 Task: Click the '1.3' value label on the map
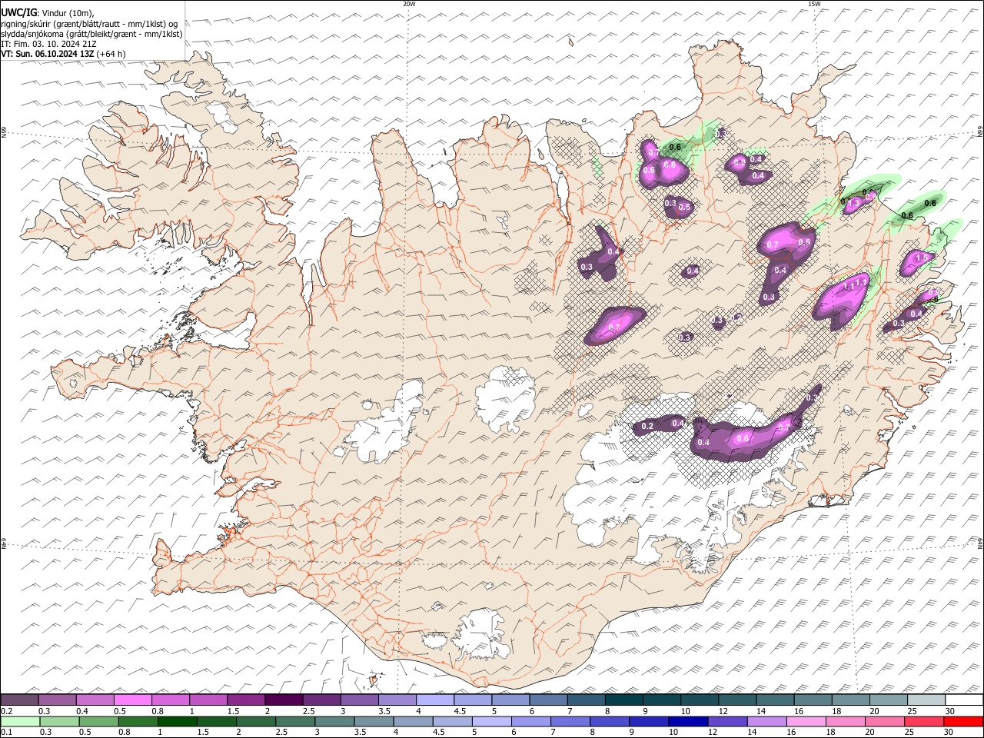click(854, 203)
